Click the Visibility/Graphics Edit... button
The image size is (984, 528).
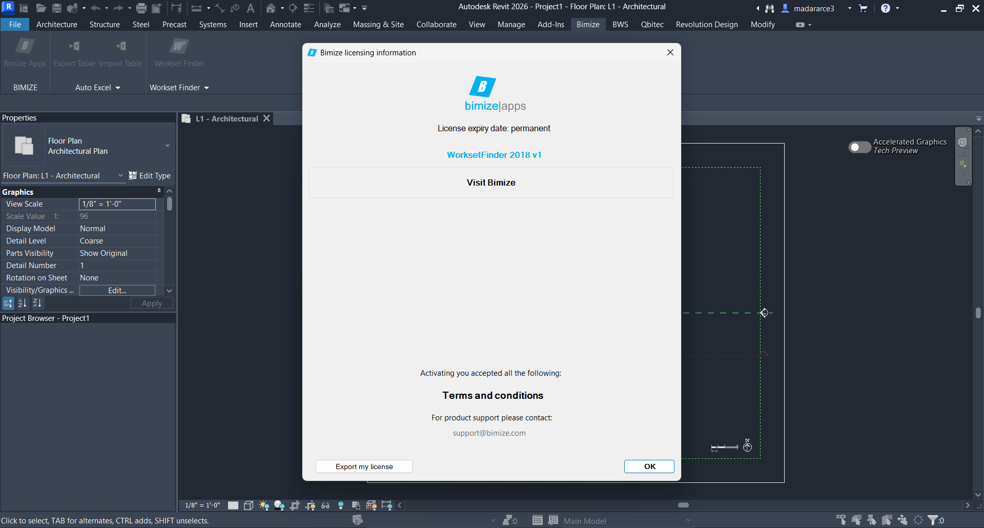click(117, 290)
